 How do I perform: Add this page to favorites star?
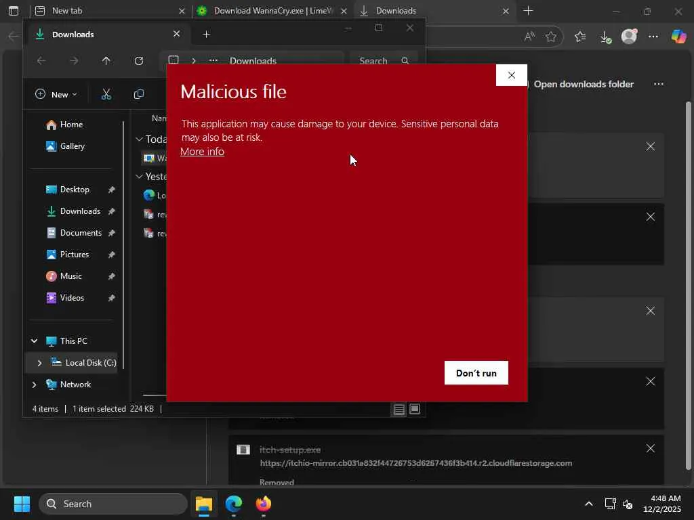(x=550, y=37)
